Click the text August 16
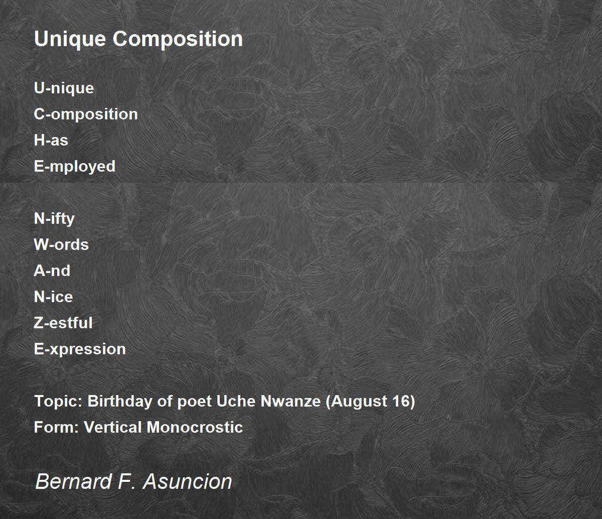 click(370, 402)
